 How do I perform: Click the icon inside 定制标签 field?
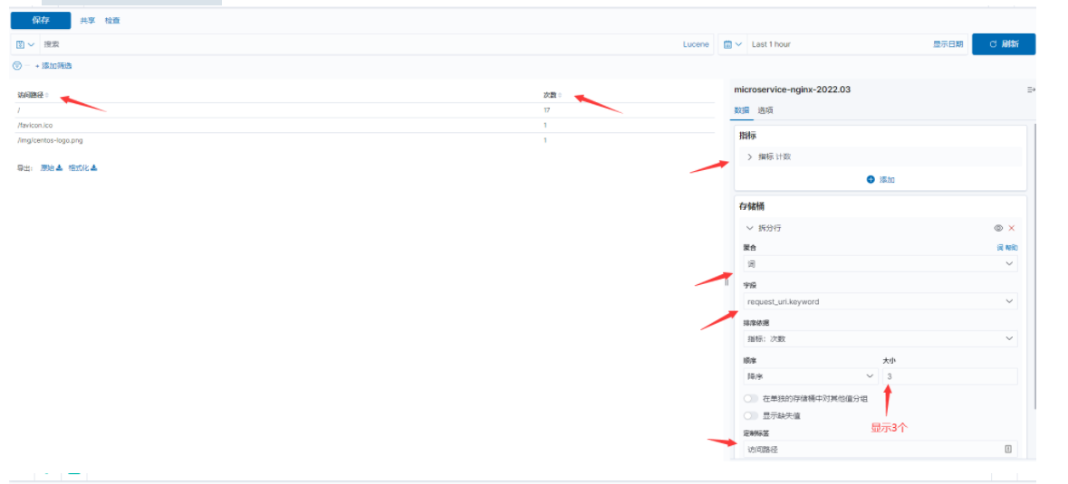coord(1008,449)
